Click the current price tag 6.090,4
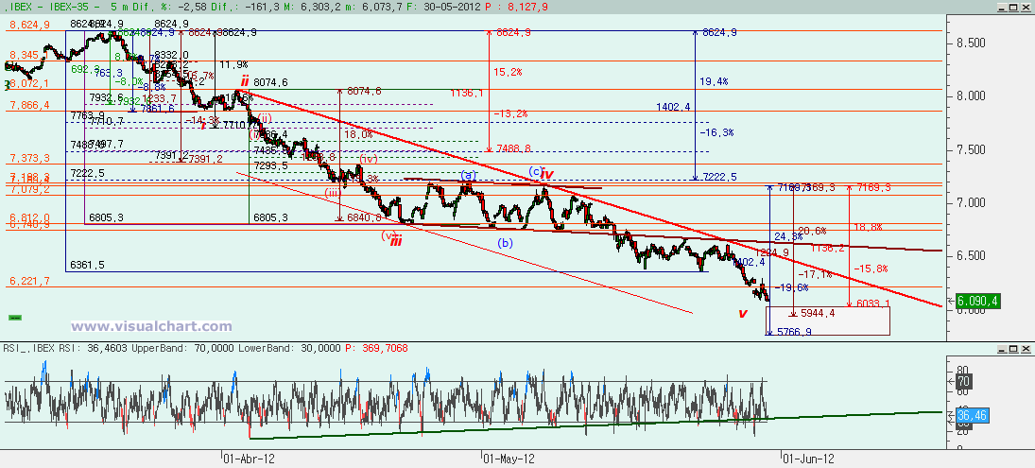1035x468 pixels. coord(979,302)
